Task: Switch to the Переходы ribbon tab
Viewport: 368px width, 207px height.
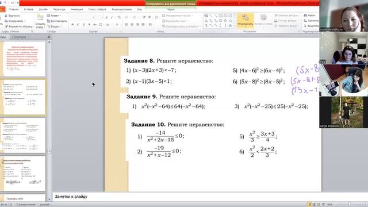Action: click(x=59, y=9)
